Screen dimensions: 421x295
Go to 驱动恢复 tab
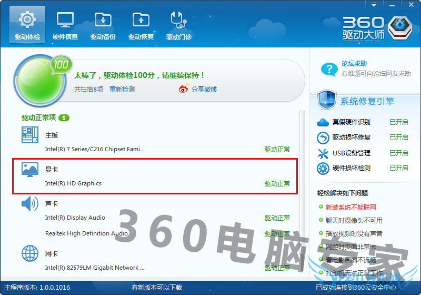coord(141,25)
